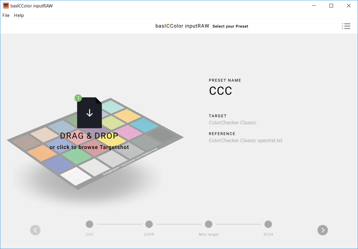The image size is (358, 249).
Task: Click the ColorChecker chart thumbnail
Action: coord(95,144)
